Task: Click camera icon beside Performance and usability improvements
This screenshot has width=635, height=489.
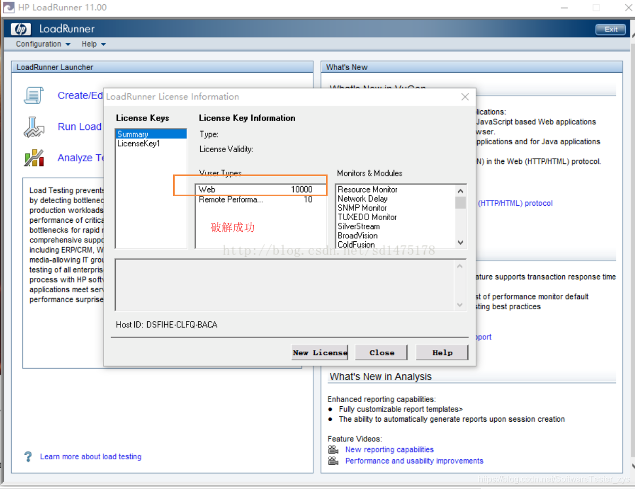Action: click(333, 461)
